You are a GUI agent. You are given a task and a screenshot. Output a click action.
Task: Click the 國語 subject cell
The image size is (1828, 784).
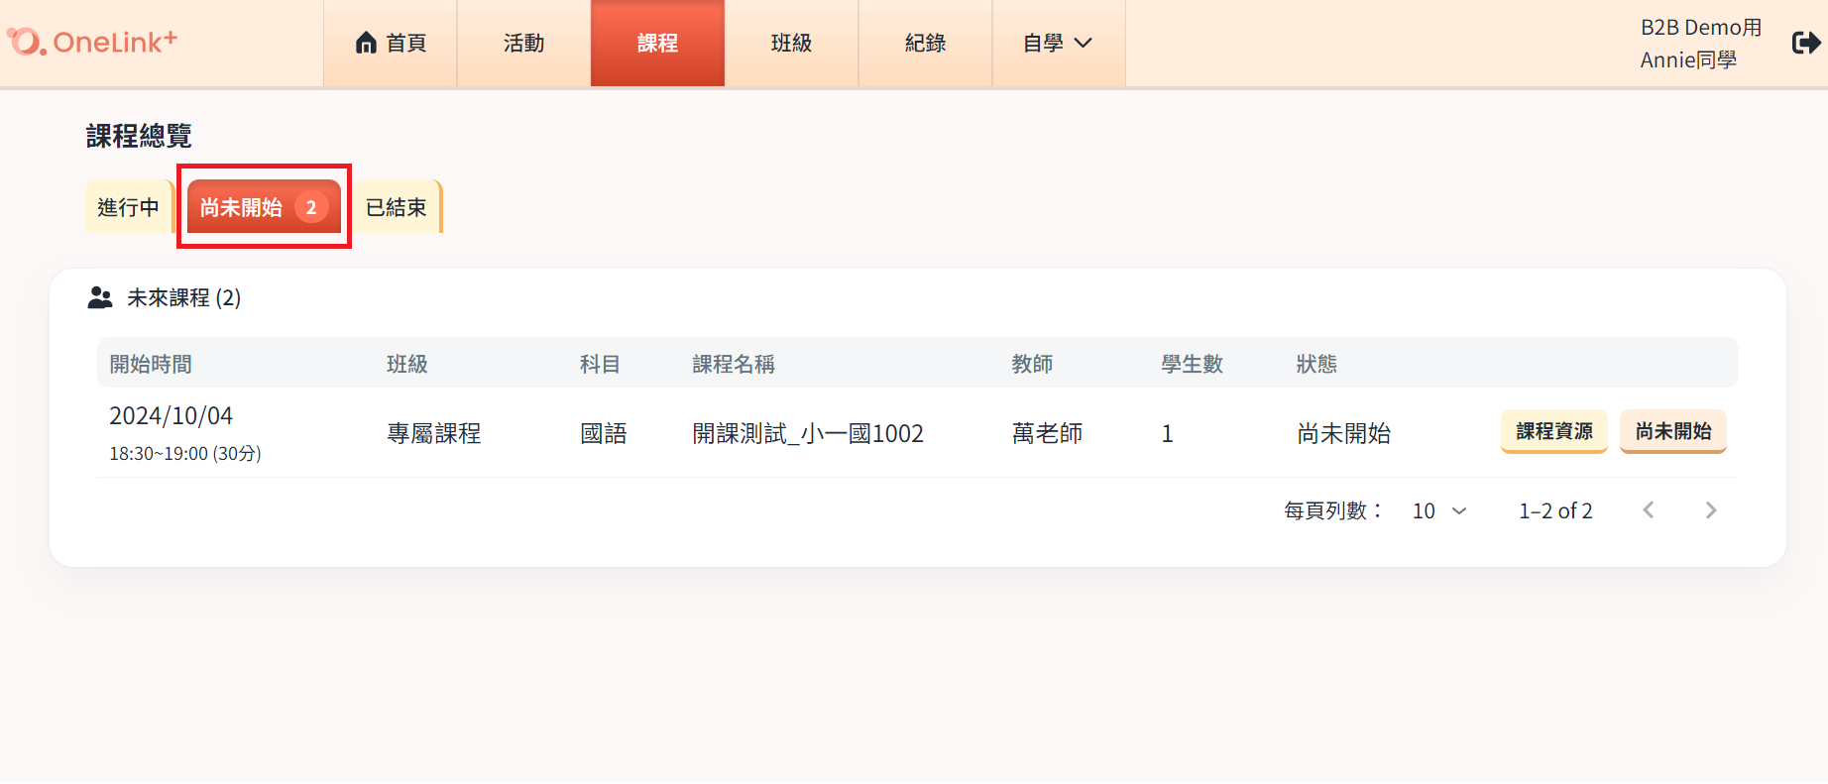pos(604,433)
